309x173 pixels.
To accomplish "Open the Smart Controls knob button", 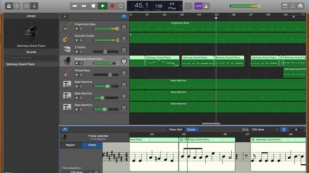I will pos(27,6).
